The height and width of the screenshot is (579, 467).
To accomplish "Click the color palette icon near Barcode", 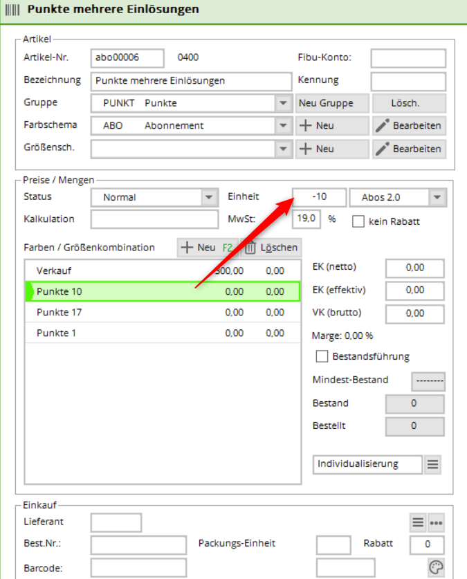I will (x=435, y=567).
